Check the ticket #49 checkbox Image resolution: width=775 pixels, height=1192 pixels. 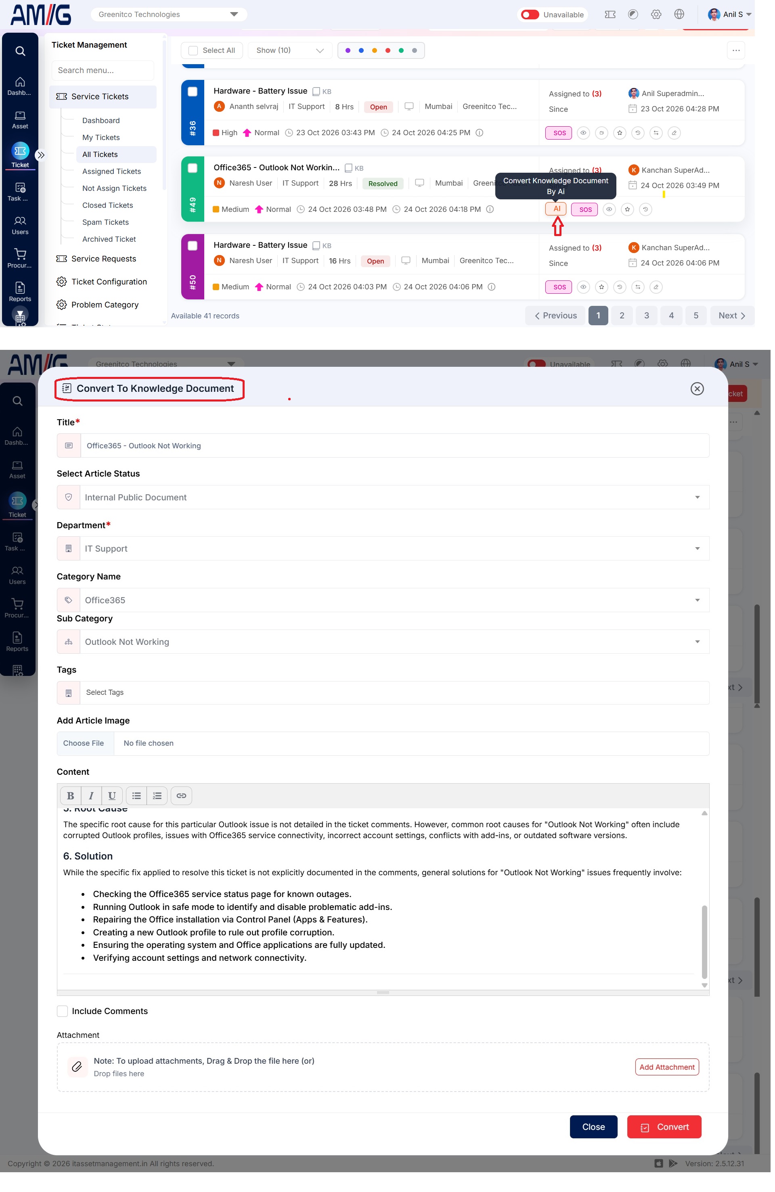193,168
